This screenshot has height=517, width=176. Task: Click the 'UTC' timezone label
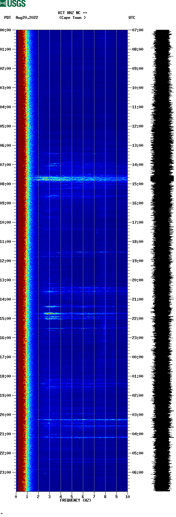click(132, 18)
